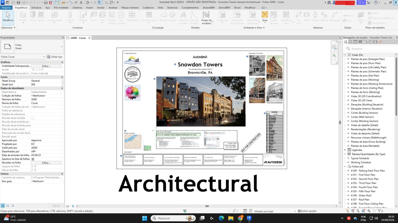Switch to Estrutura ribbon tab

36,8
